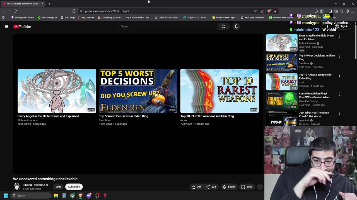Open Liberal Hivemind channel avatar
This screenshot has height=200, width=357.
tap(17, 187)
